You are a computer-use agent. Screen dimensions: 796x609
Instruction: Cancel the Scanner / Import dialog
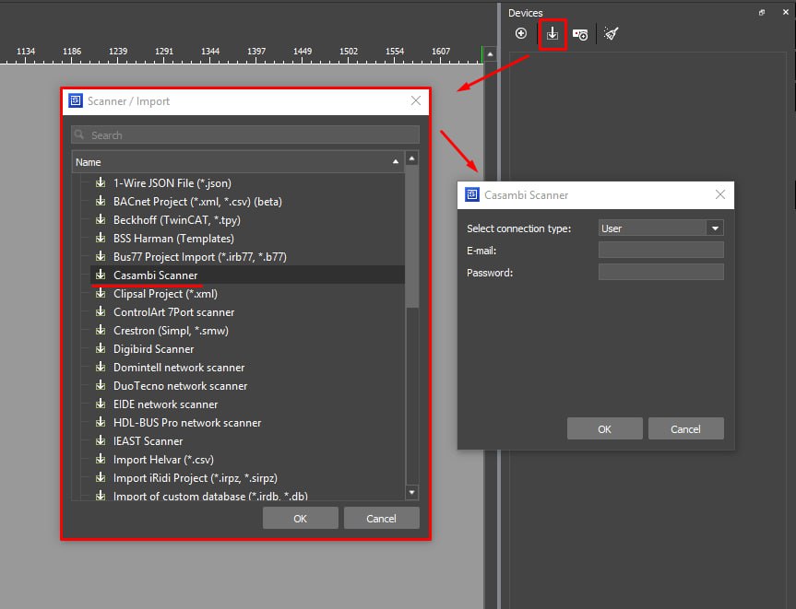[381, 519]
